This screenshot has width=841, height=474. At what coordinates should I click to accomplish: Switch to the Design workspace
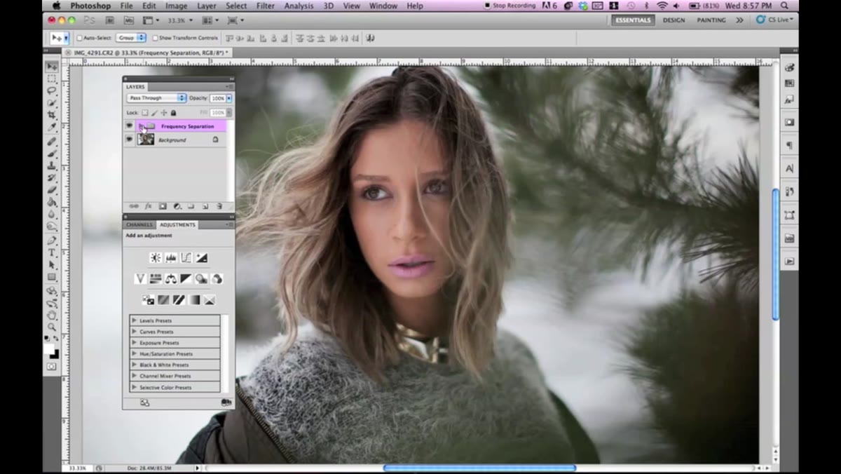674,20
